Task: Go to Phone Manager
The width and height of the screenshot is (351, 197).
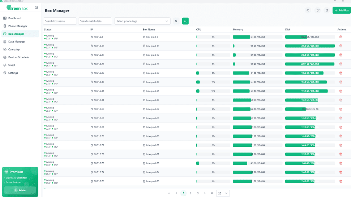Action: click(17, 26)
